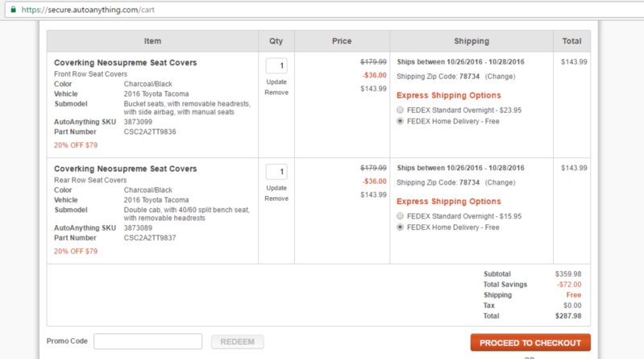644x359 pixels.
Task: Click part number CSC2A2TT9837
Action: click(x=150, y=238)
